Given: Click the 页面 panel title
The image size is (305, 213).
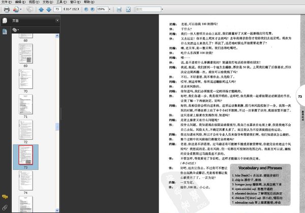Looking at the screenshot, I should [x=16, y=21].
